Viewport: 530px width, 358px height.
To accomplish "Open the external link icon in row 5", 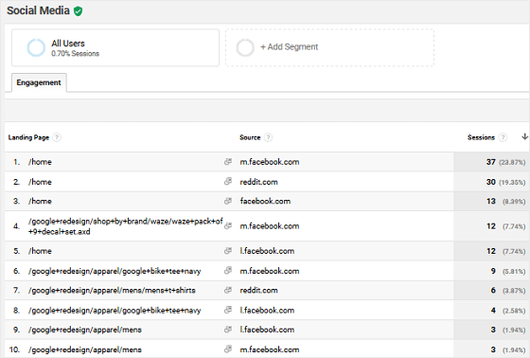I will (228, 251).
